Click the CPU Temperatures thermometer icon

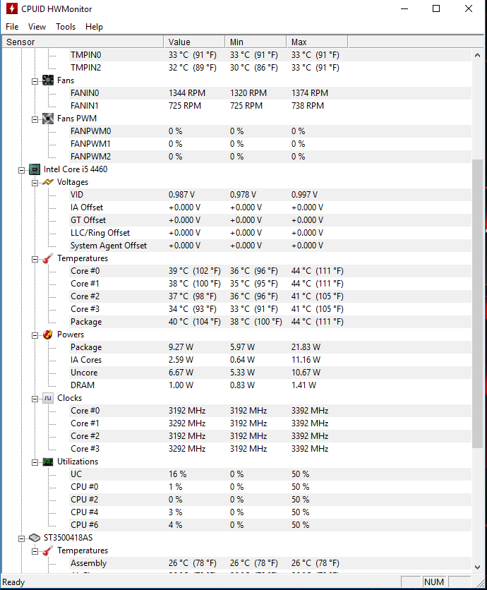pyautogui.click(x=48, y=258)
